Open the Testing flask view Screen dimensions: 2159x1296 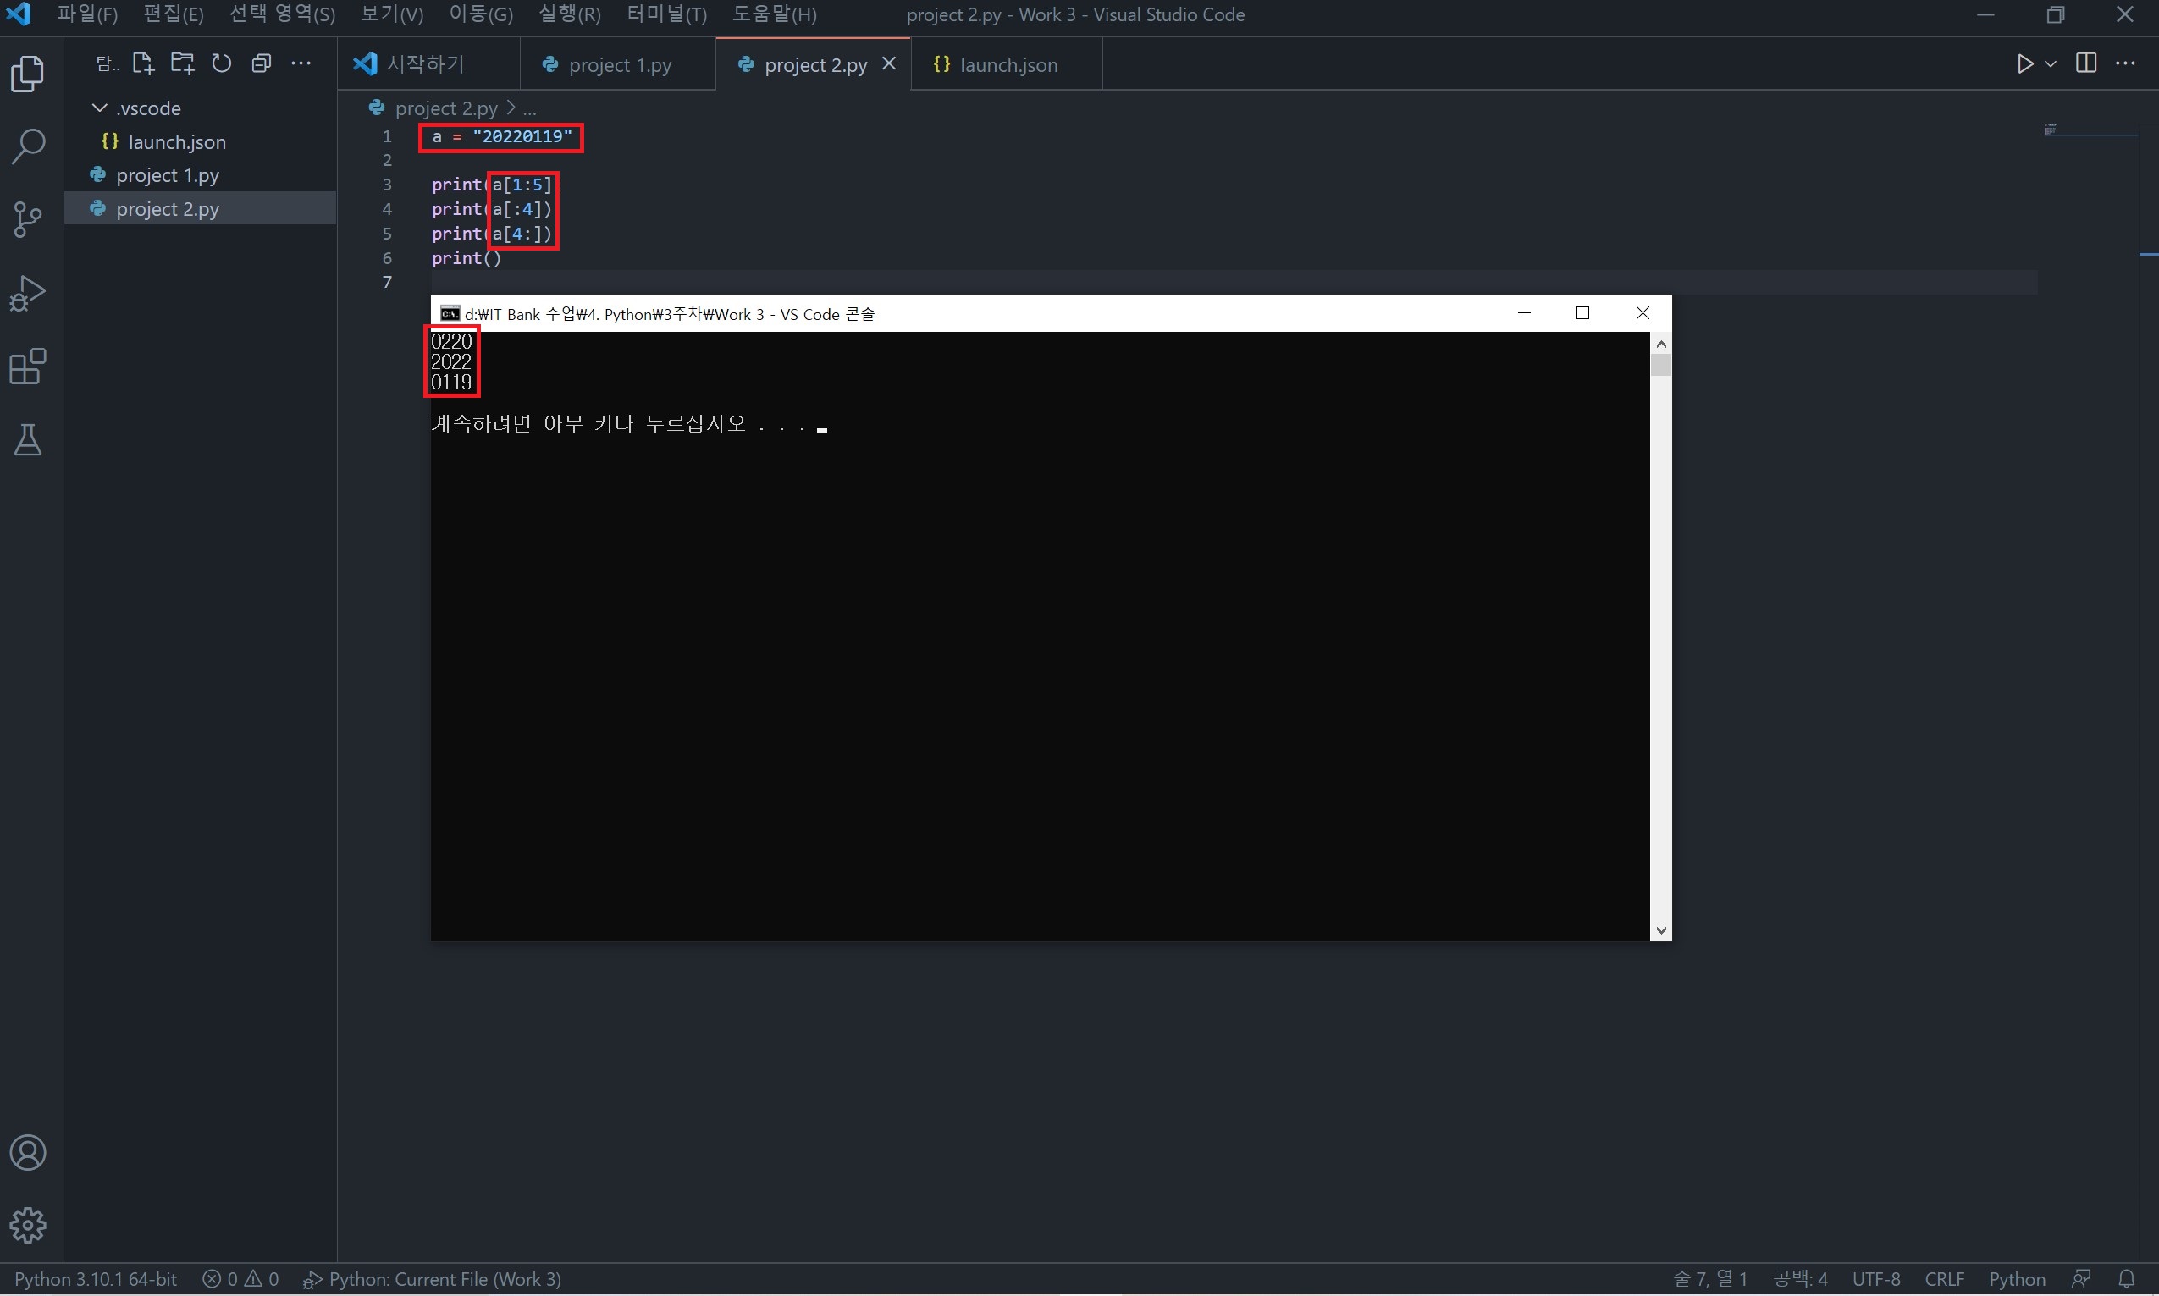[x=28, y=440]
